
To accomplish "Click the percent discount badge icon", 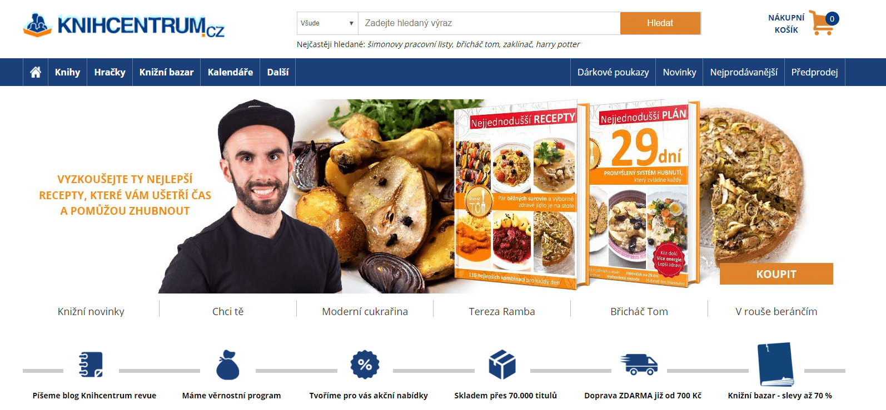I will (x=365, y=365).
